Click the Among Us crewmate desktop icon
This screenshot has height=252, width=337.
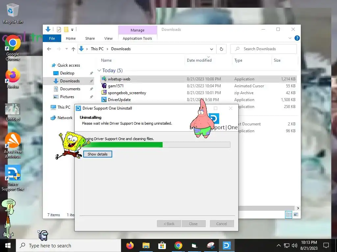pos(43,235)
